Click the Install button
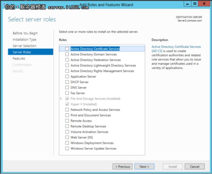 (173, 167)
